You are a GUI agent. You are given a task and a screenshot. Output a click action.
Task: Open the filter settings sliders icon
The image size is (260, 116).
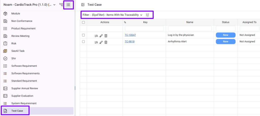[x=148, y=15]
